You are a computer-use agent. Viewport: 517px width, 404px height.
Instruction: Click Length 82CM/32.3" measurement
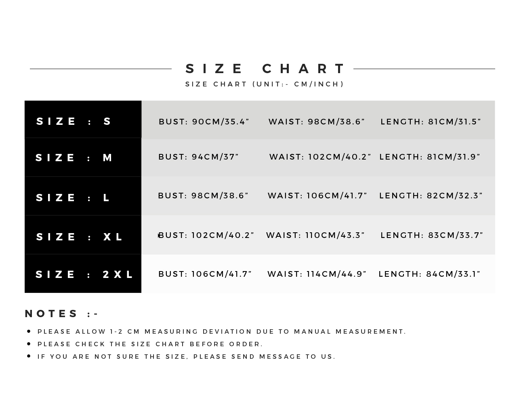click(431, 196)
